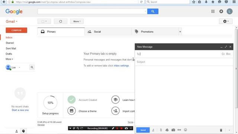
Task: Insert photo with the camera icon
Action: pos(173,130)
